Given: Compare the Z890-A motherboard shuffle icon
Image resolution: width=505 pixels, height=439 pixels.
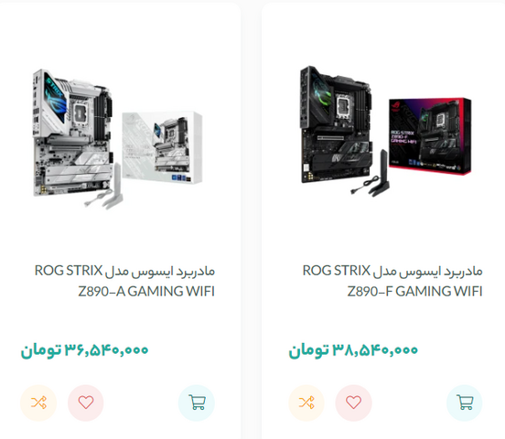Looking at the screenshot, I should 38,402.
